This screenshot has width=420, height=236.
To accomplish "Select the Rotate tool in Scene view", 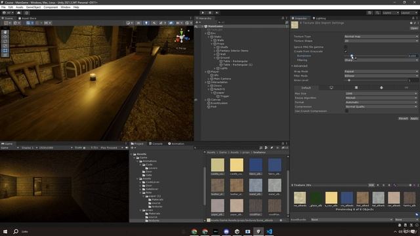I will pos(5,41).
